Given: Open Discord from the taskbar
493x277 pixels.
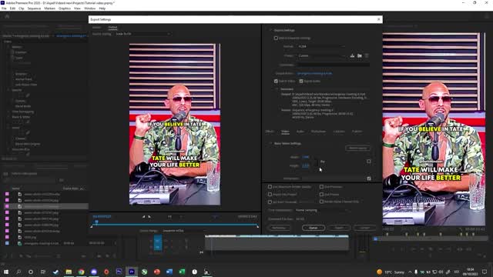Looking at the screenshot, I should click(94, 272).
